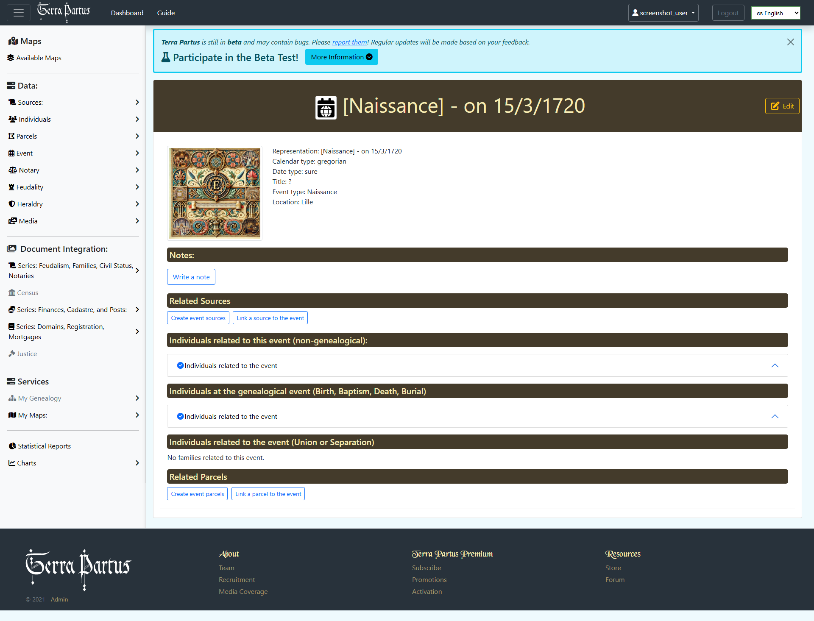Viewport: 814px width, 621px height.
Task: Click the Available Maps layers icon
Action: pyautogui.click(x=11, y=58)
